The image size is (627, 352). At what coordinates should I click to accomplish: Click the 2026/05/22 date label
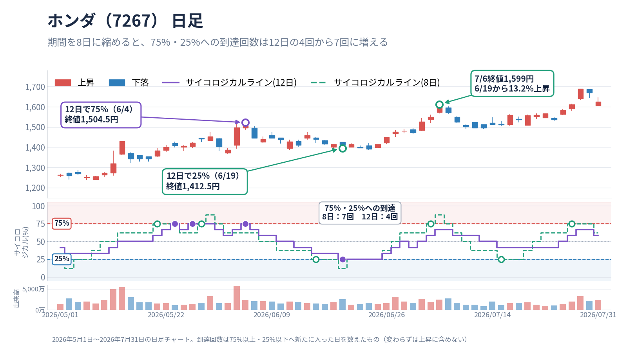[166, 315]
